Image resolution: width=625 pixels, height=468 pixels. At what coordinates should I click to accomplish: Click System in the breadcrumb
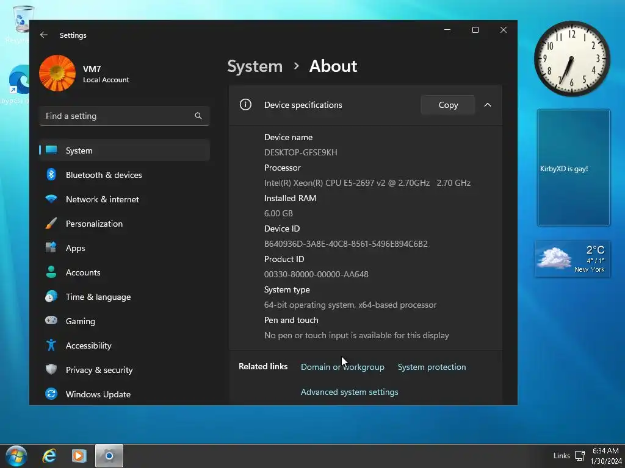coord(255,66)
